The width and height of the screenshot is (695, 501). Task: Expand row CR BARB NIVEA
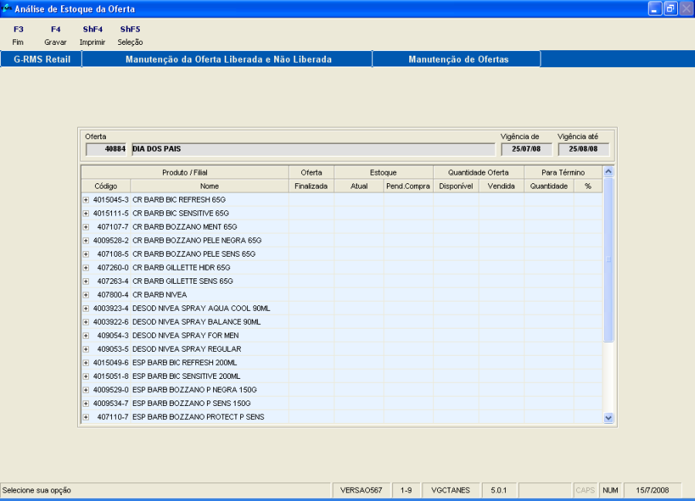point(86,295)
